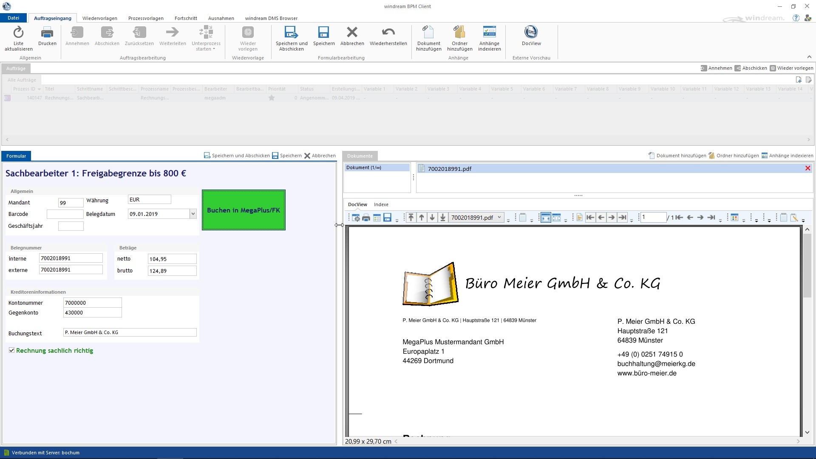Click the print icon in DocView toolbar
Screen dimensions: 816x459
(x=366, y=218)
